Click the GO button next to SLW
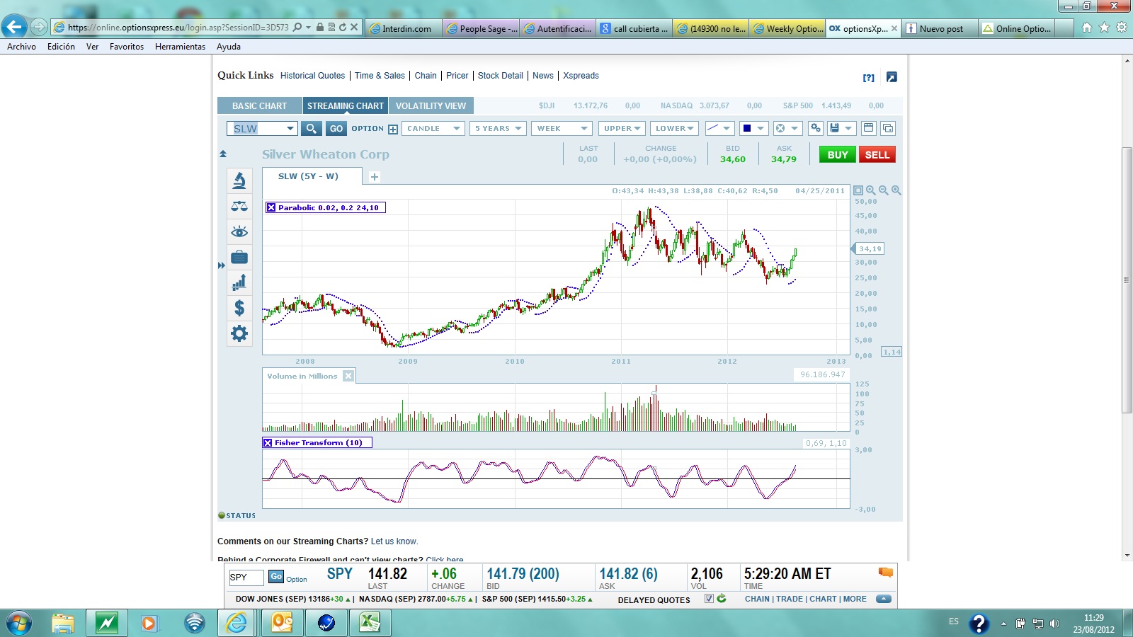This screenshot has height=637, width=1133. tap(336, 128)
